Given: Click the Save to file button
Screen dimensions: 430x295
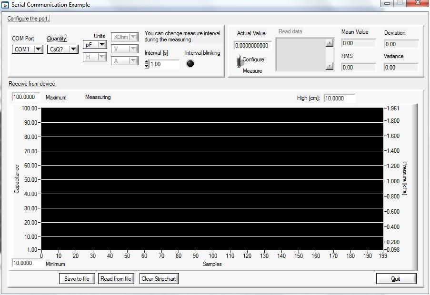Looking at the screenshot, I should [x=77, y=278].
